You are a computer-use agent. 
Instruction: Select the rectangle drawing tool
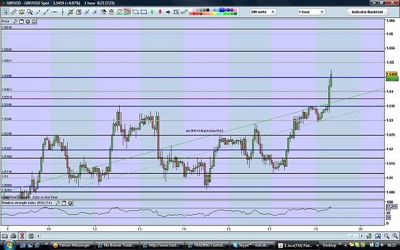(143, 12)
